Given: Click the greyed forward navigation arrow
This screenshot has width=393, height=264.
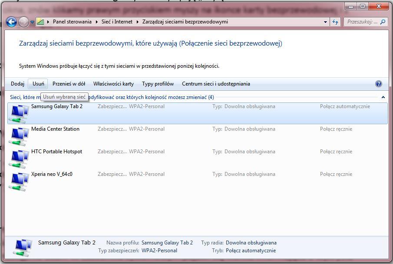Looking at the screenshot, I should pos(23,22).
